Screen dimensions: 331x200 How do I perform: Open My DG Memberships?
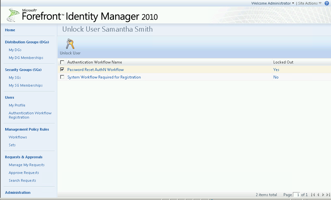click(x=26, y=58)
